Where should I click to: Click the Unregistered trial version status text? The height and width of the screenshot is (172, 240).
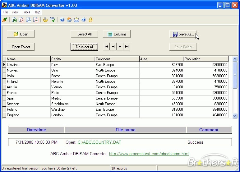[39, 168]
